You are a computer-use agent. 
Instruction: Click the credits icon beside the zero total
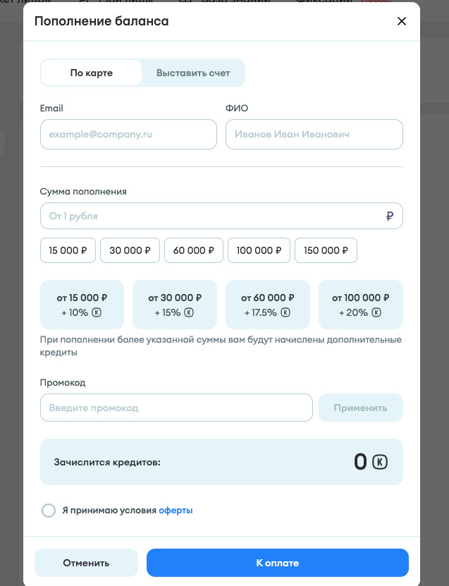pos(380,463)
